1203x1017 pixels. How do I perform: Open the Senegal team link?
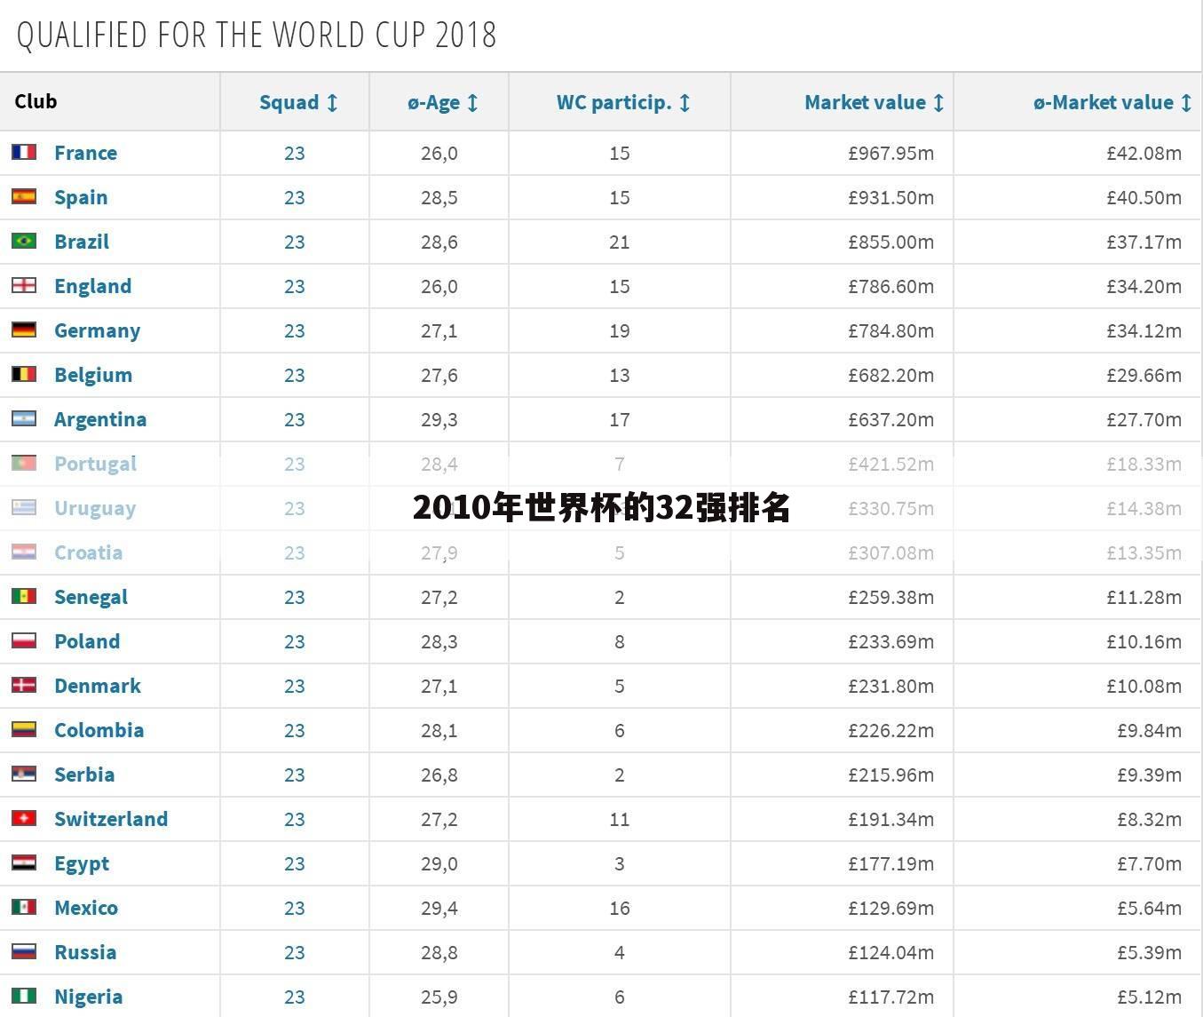pos(91,597)
